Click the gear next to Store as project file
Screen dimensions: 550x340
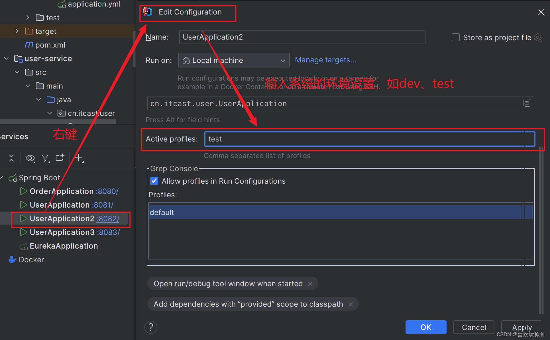pyautogui.click(x=538, y=38)
